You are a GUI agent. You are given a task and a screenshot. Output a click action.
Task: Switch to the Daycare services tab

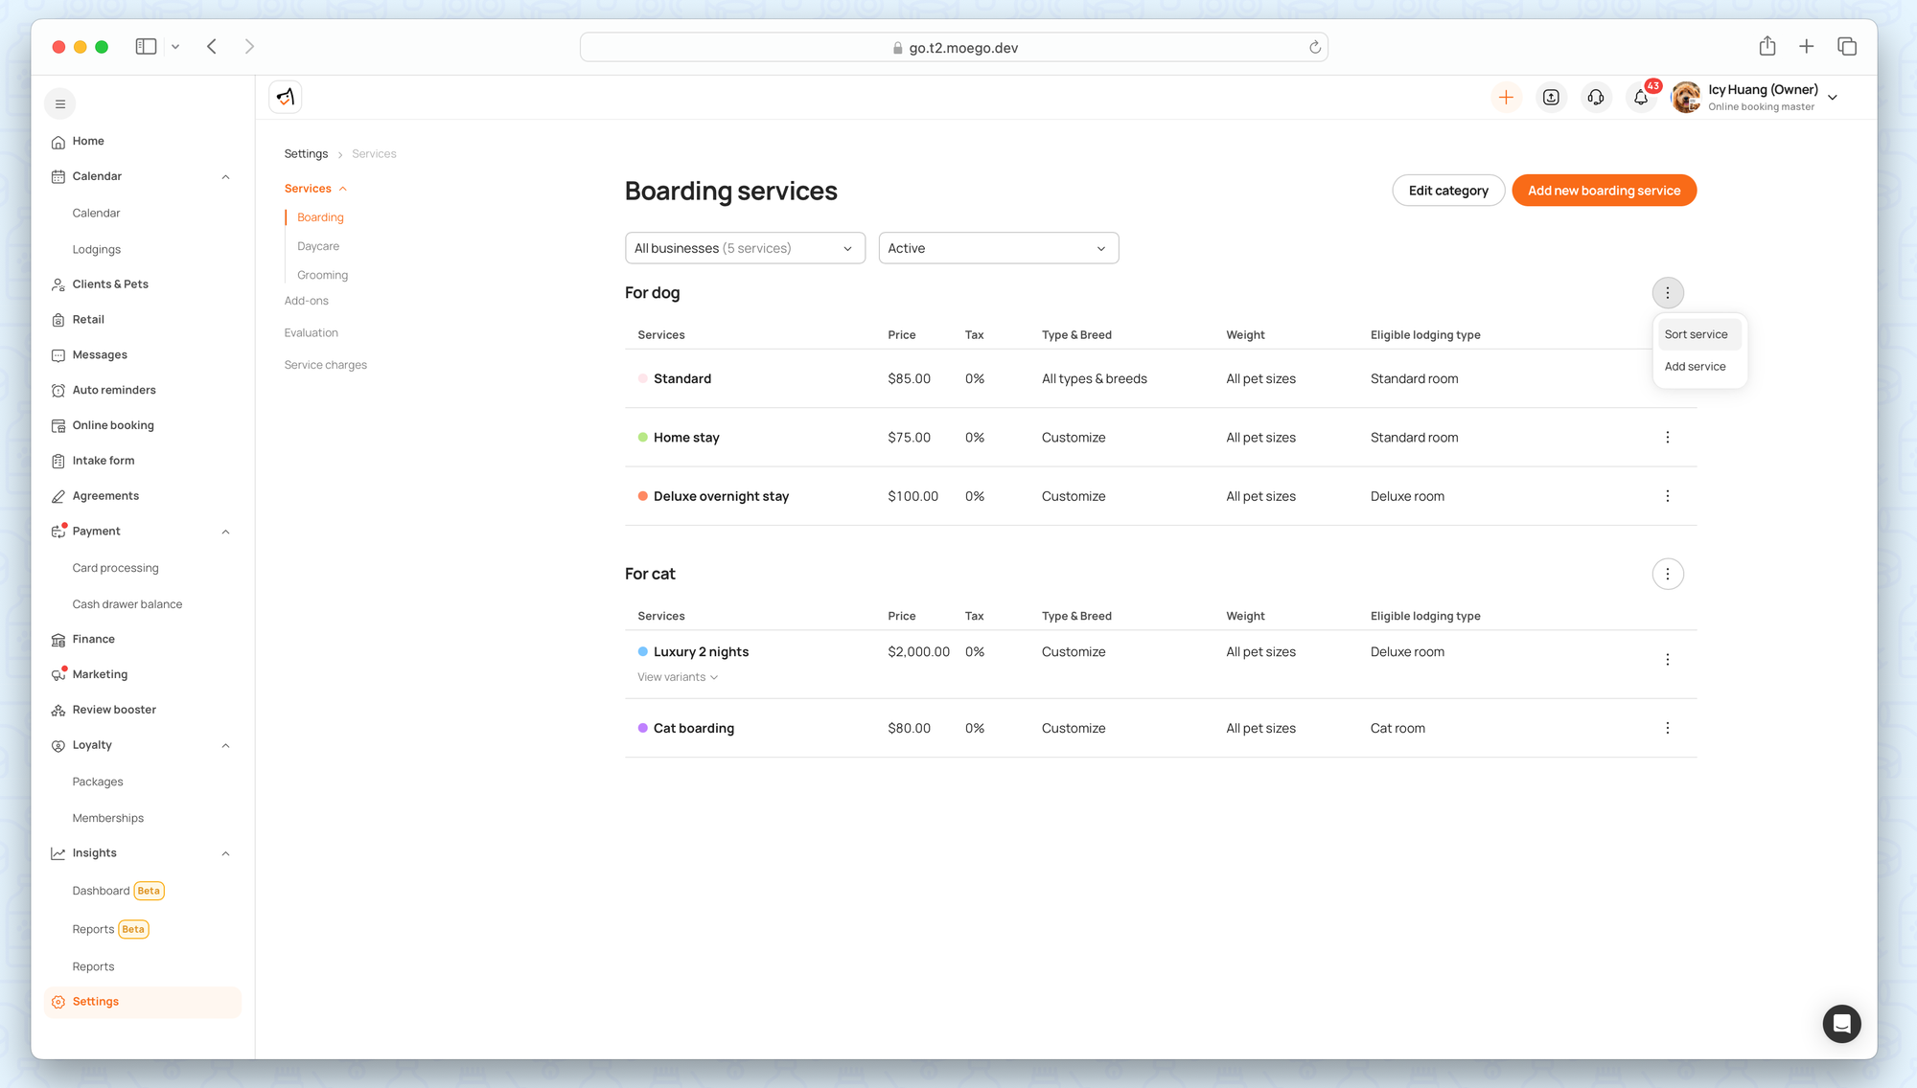[318, 247]
